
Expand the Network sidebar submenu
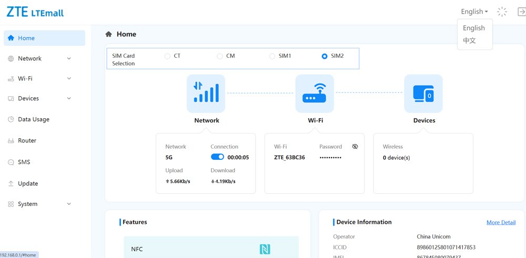[69, 58]
